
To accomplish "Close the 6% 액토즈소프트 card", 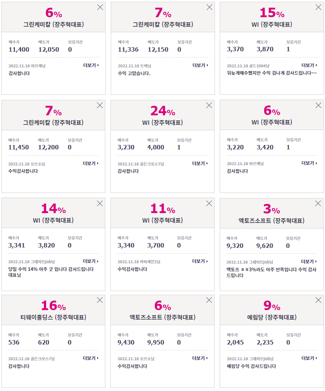I will [209, 300].
